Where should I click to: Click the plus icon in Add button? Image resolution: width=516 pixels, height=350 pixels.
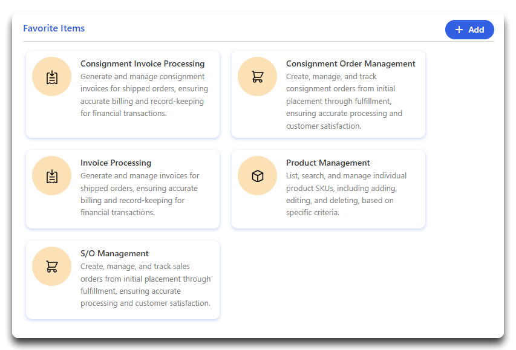[459, 30]
